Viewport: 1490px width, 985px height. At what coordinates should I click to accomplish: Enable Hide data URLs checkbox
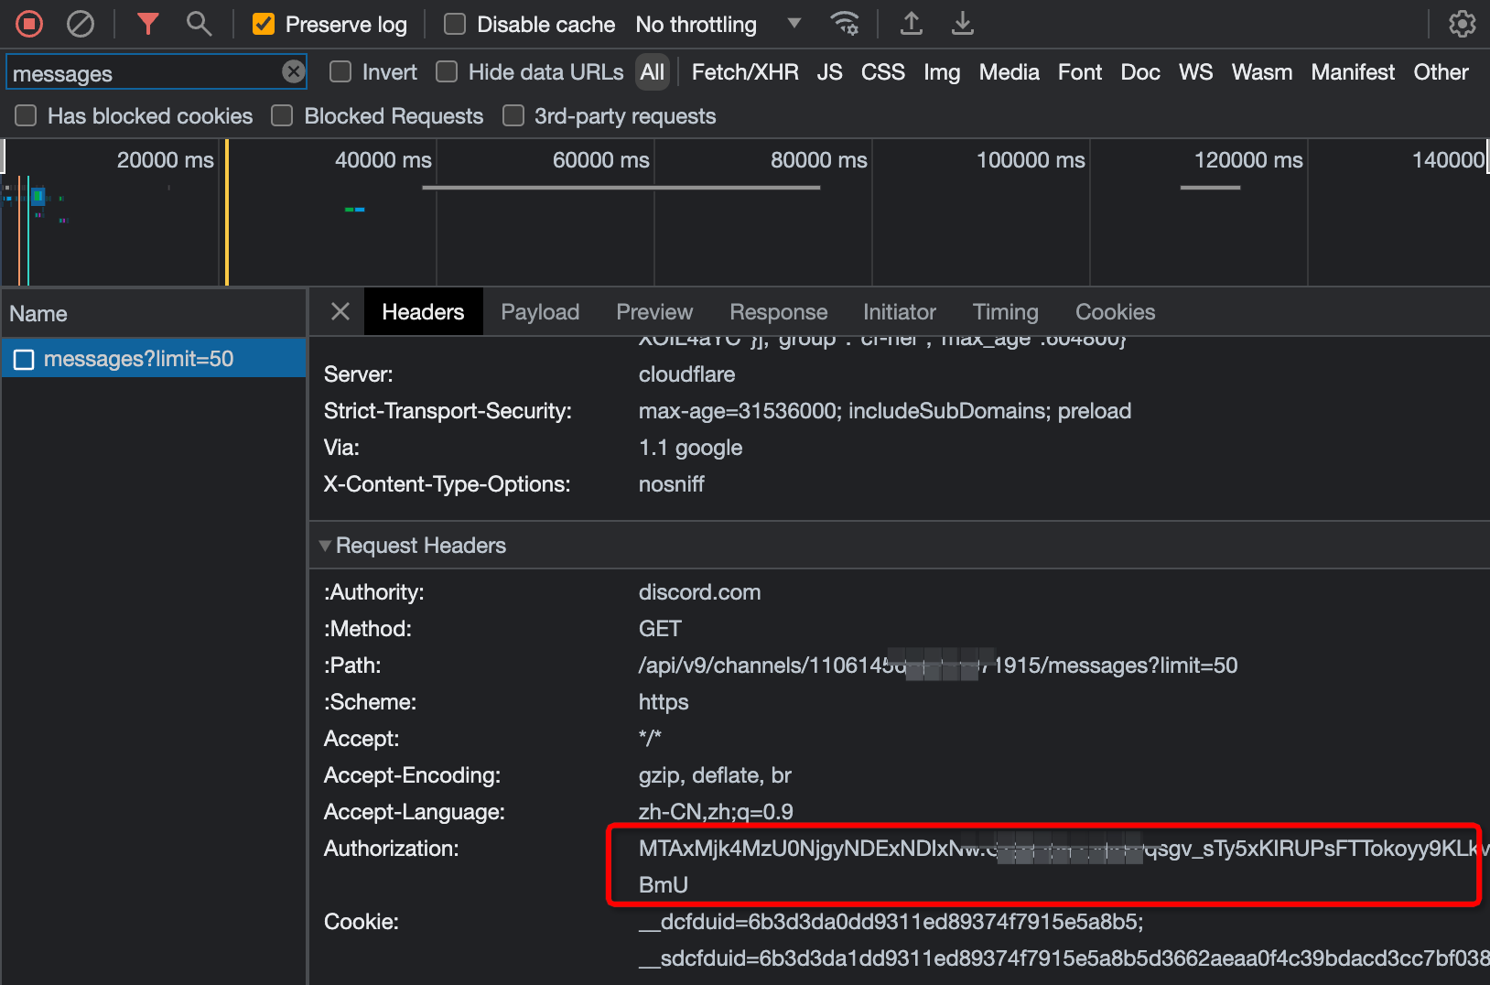[x=447, y=71]
